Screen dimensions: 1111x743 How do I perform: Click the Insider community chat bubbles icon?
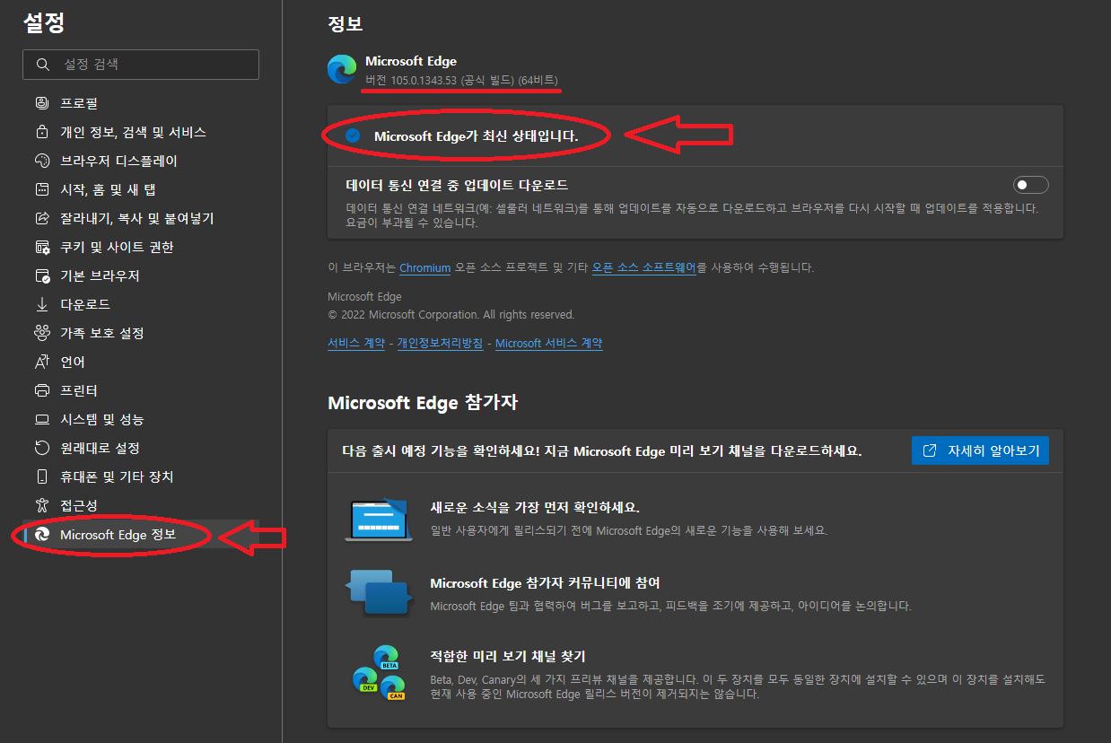(x=378, y=592)
